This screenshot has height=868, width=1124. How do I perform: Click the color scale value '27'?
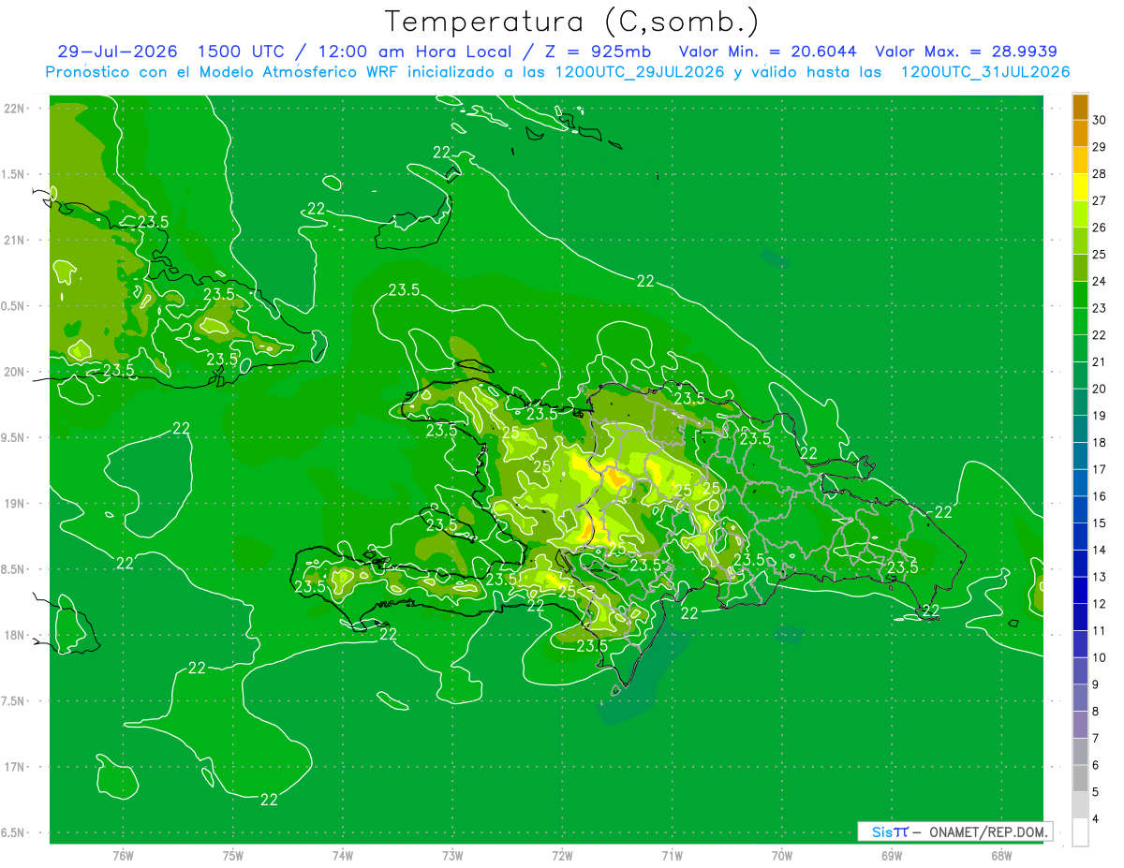1101,200
